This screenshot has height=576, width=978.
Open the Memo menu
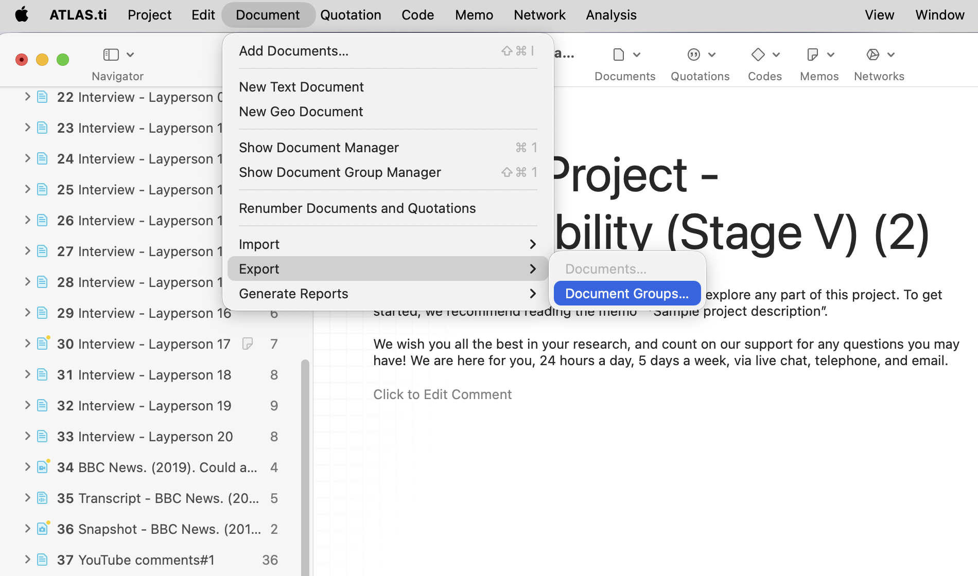pos(474,14)
